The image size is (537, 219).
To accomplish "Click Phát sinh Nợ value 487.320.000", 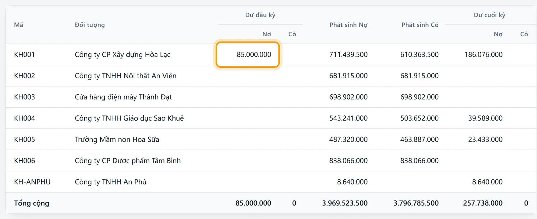I will coord(348,140).
